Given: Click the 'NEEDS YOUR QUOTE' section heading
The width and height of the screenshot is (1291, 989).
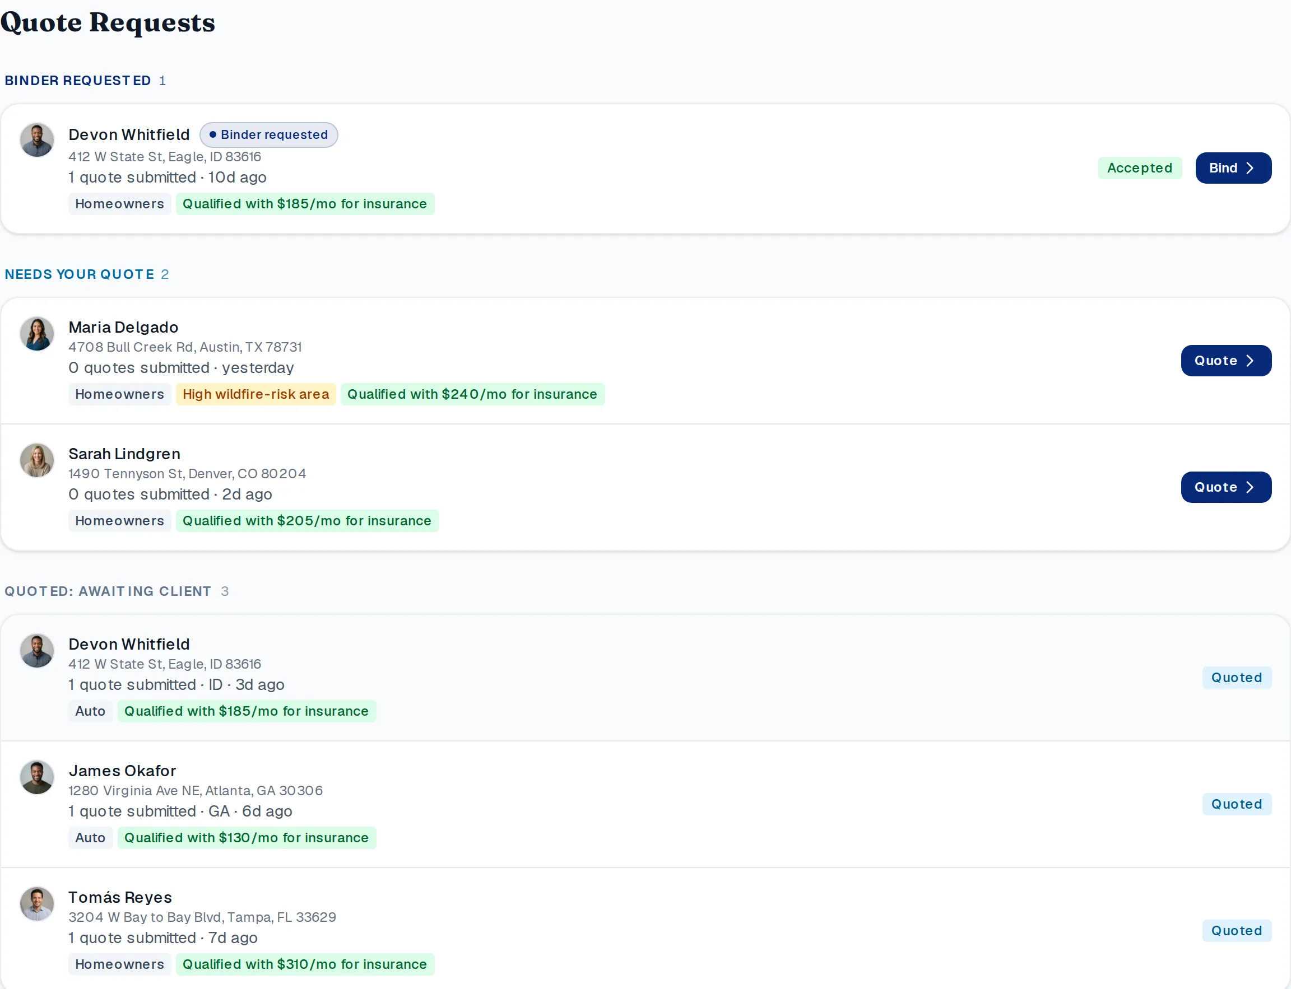Looking at the screenshot, I should click(x=80, y=274).
